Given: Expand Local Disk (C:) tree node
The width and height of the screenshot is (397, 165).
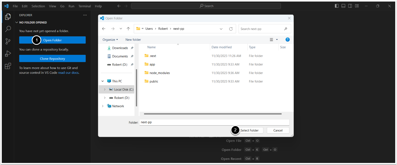Looking at the screenshot, I should click(105, 89).
